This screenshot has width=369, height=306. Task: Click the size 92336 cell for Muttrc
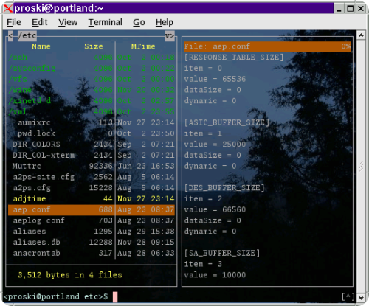click(x=100, y=166)
